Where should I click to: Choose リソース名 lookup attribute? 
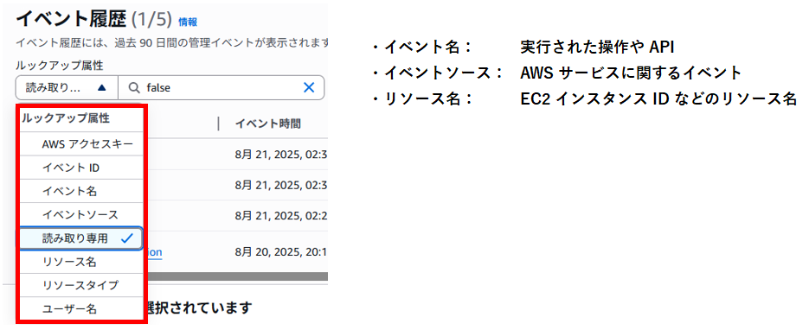(81, 262)
